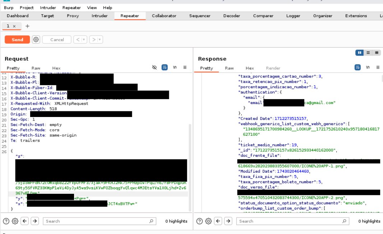Open Response panel options menu
The width and height of the screenshot is (383, 234).
click(x=378, y=67)
